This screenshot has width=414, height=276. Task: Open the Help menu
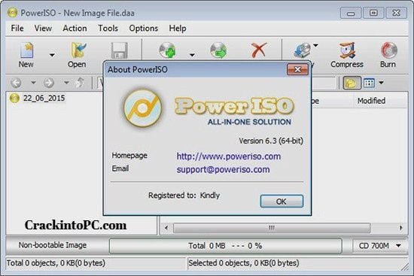(x=178, y=29)
